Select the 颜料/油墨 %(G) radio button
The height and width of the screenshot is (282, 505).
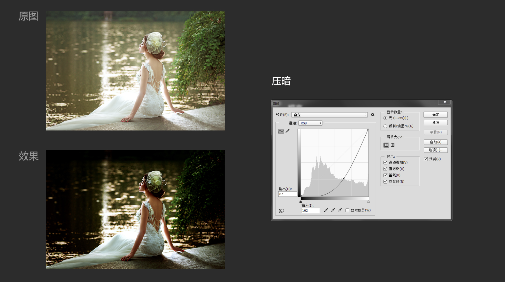tap(385, 126)
